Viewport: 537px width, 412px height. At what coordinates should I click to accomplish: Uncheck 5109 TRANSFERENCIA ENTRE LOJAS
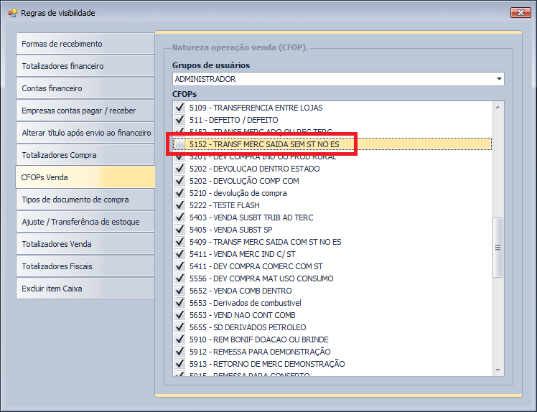tap(179, 108)
